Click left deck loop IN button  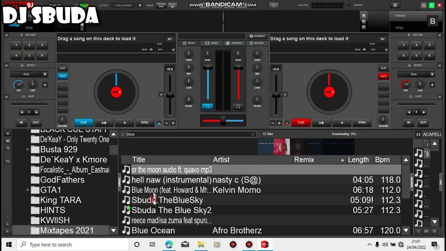(21, 122)
